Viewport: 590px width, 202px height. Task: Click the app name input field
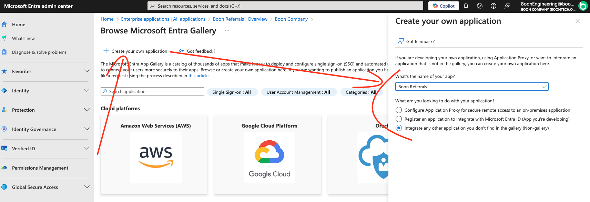469,87
